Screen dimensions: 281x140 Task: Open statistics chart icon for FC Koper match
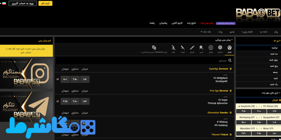tap(58, 101)
